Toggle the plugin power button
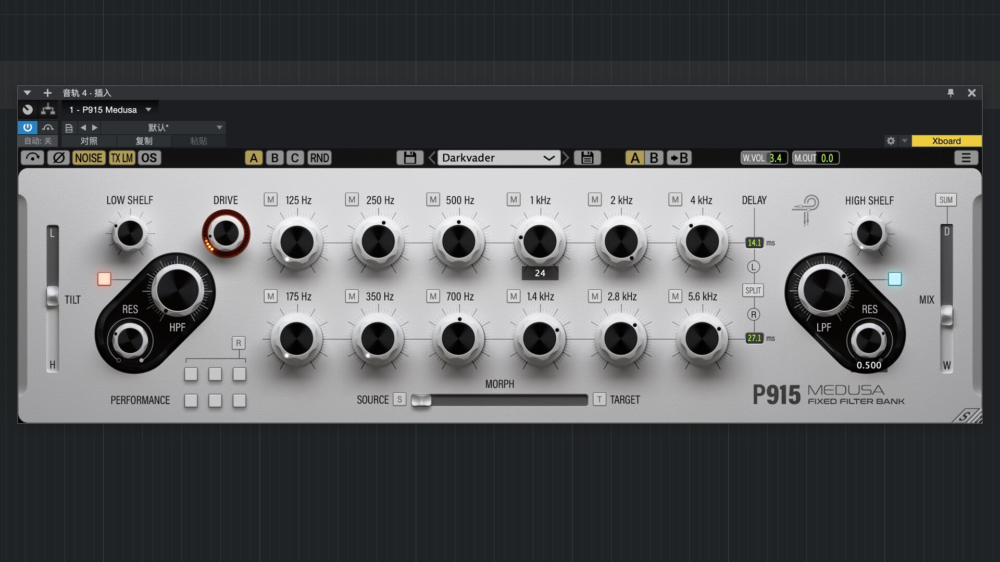 click(27, 127)
